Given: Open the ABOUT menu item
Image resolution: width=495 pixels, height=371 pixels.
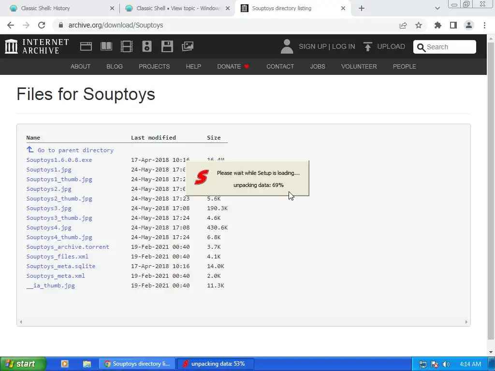Looking at the screenshot, I should [80, 67].
